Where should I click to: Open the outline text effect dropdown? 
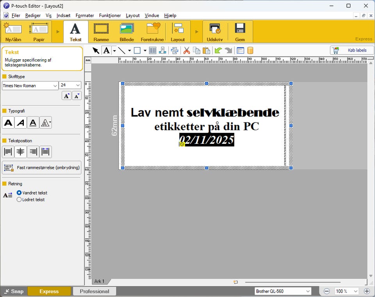(45, 123)
